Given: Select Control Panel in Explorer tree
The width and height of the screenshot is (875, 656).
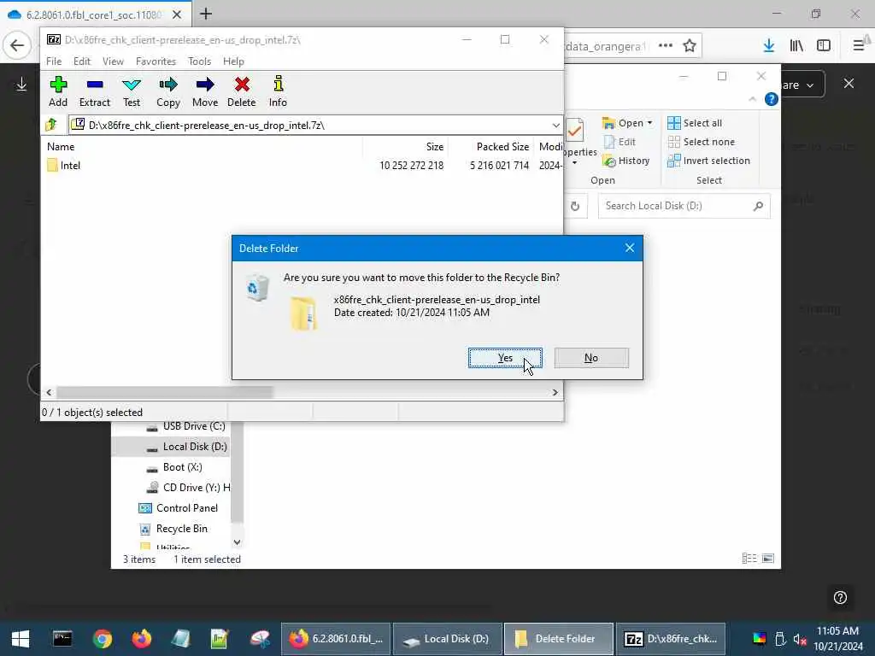Looking at the screenshot, I should pos(178,508).
